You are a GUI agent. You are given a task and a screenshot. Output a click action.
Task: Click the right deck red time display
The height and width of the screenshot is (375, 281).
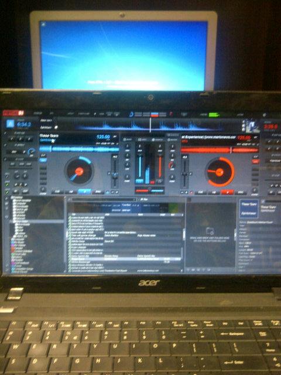tap(271, 127)
